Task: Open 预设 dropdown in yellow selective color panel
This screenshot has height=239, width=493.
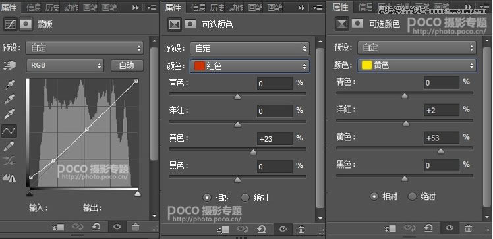Action: click(x=417, y=48)
